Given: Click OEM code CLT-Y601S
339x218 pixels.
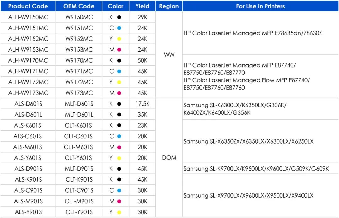Looking at the screenshot, I should (78, 158).
